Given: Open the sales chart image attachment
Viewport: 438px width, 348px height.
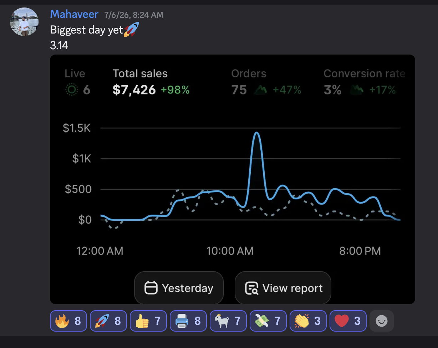Looking at the screenshot, I should point(232,179).
